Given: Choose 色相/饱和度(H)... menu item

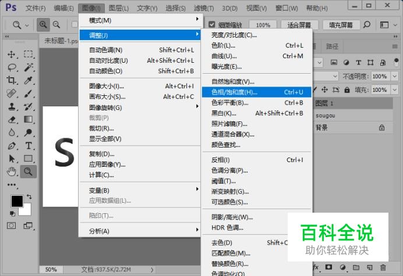Looking at the screenshot, I should click(256, 92).
